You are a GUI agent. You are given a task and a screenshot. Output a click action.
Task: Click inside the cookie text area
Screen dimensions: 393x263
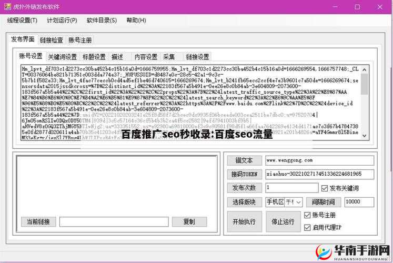[x=191, y=103]
